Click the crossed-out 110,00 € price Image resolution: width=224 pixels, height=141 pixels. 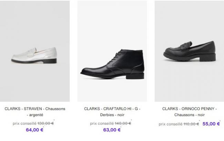coord(191,124)
